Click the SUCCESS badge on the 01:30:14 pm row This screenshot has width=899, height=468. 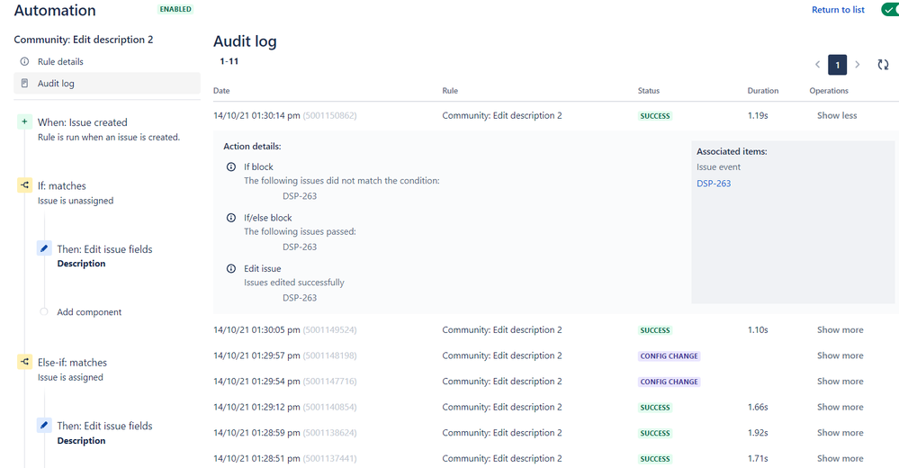pos(655,116)
